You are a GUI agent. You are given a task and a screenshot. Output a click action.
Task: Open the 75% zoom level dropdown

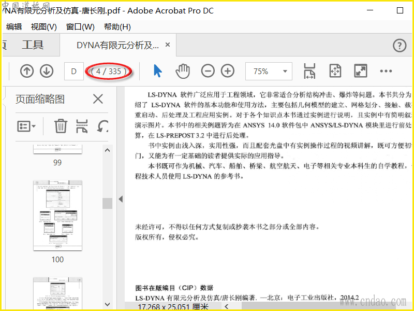(x=269, y=71)
